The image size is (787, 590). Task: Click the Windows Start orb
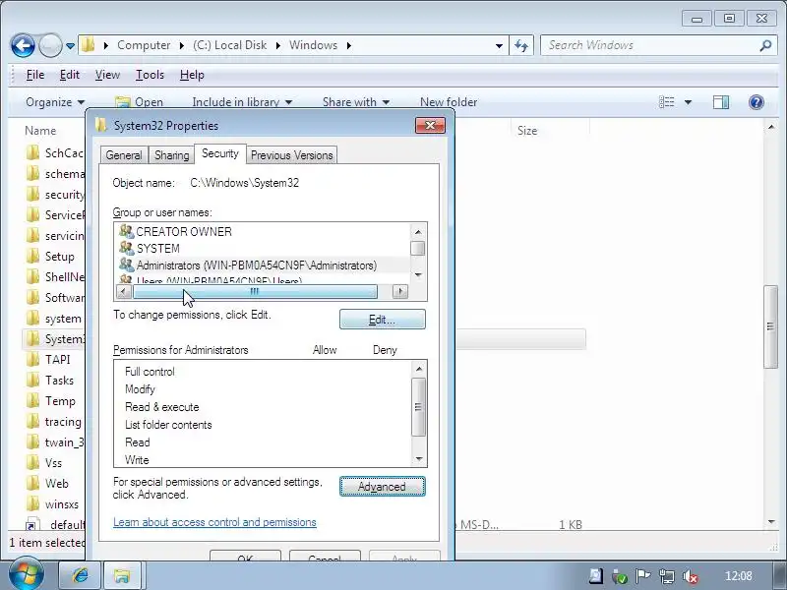click(x=26, y=575)
